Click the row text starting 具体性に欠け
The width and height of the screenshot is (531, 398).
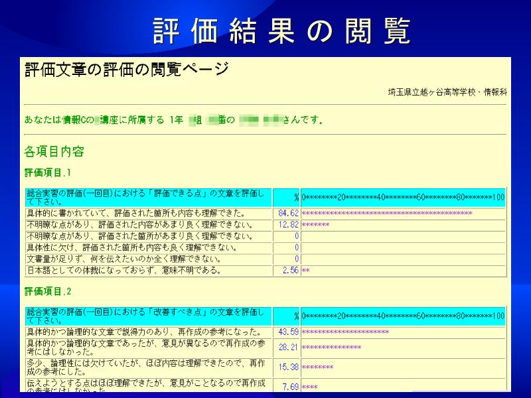tap(129, 247)
